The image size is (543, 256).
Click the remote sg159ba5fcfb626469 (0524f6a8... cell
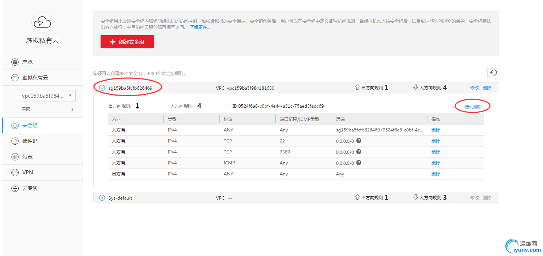point(380,130)
